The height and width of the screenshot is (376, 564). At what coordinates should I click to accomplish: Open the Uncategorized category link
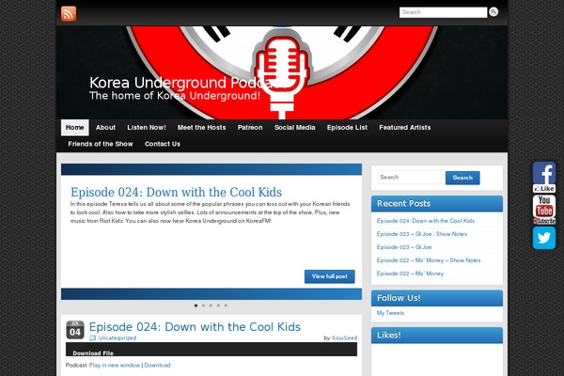[x=117, y=338]
